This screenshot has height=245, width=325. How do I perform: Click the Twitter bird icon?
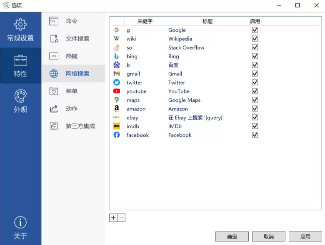(117, 82)
